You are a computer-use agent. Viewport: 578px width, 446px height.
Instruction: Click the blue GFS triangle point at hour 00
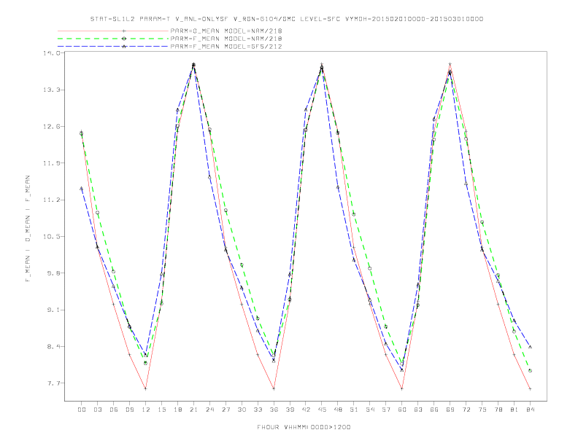82,189
